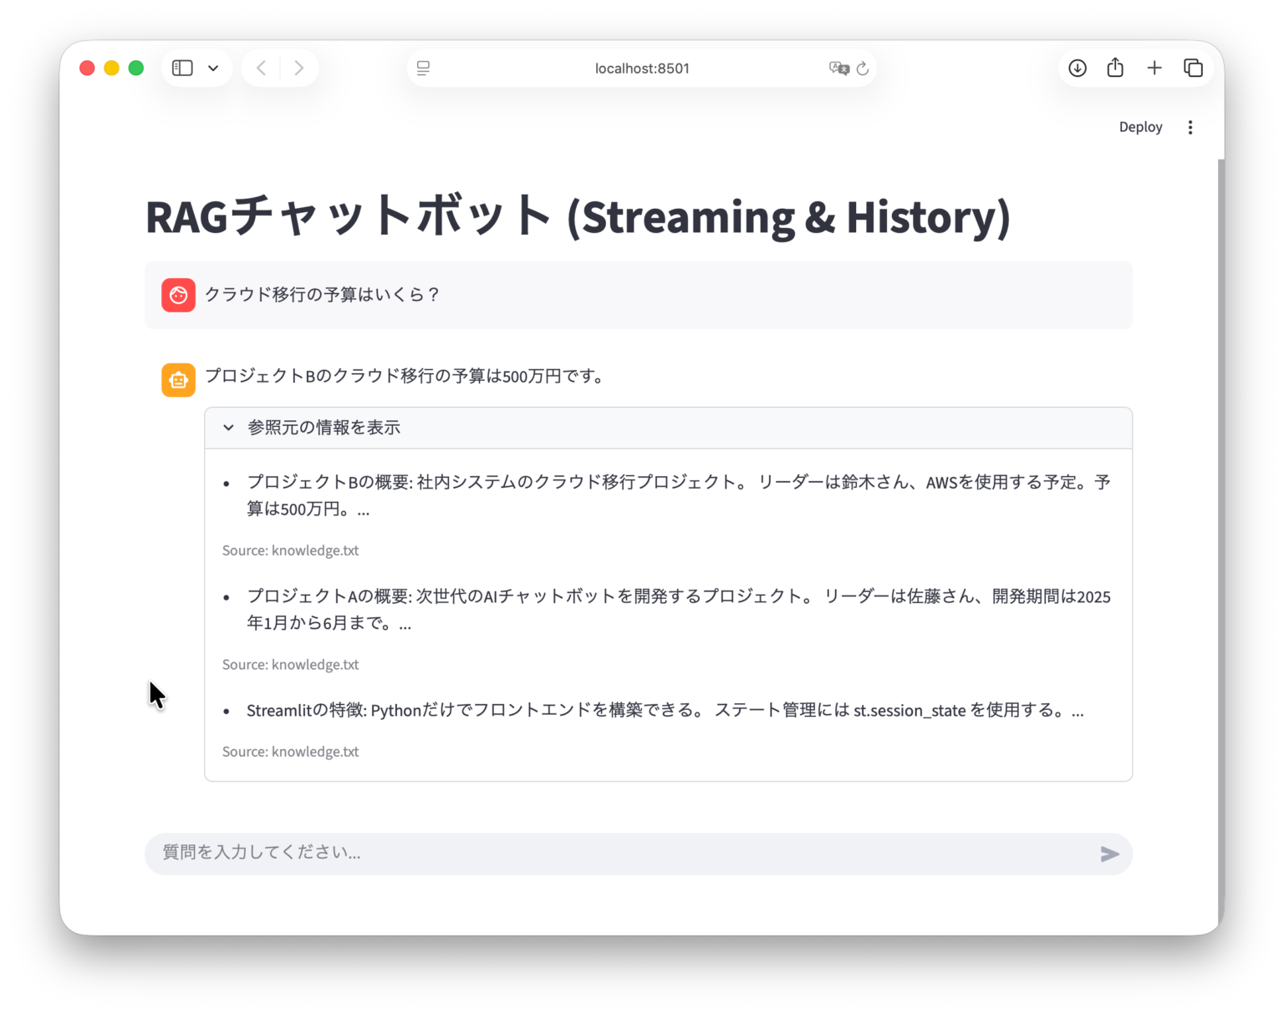Viewport: 1284px width, 1014px height.
Task: Click the user avatar icon next to question
Action: coord(178,295)
